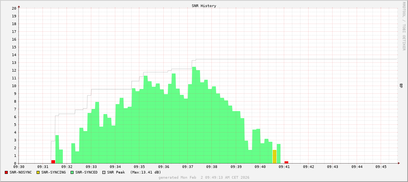Select the SNR History chart title
Screen dimensions: 408x182
tap(204, 6)
